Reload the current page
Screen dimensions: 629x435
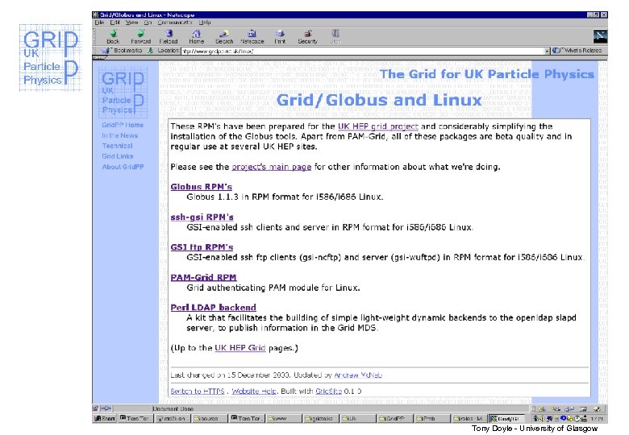(x=169, y=36)
